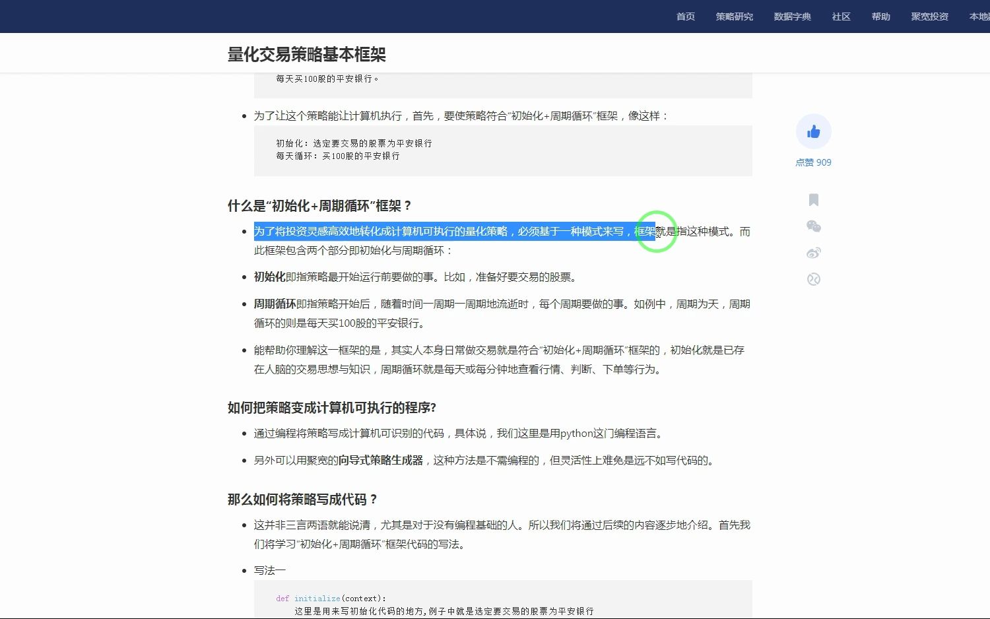The height and width of the screenshot is (619, 990).
Task: Click bullet 为了让这个策略能让计算机执行
Action: click(x=462, y=116)
